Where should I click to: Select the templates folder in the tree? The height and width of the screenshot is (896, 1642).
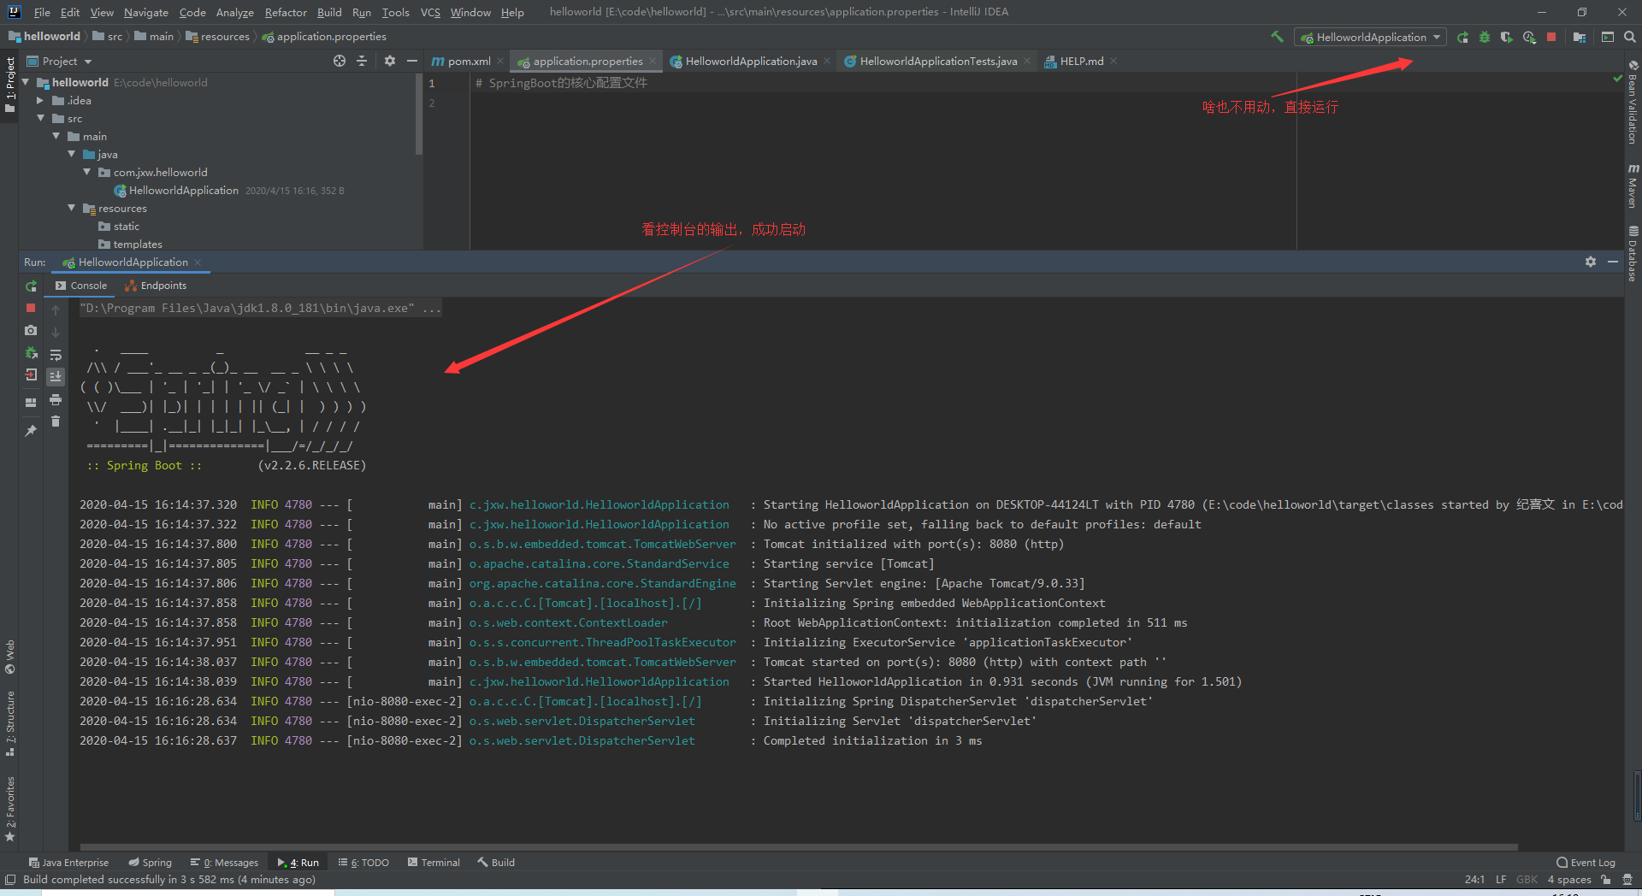pos(138,245)
